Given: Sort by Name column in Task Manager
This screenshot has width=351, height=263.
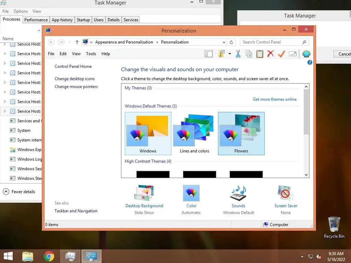Looking at the screenshot, I should 8,39.
